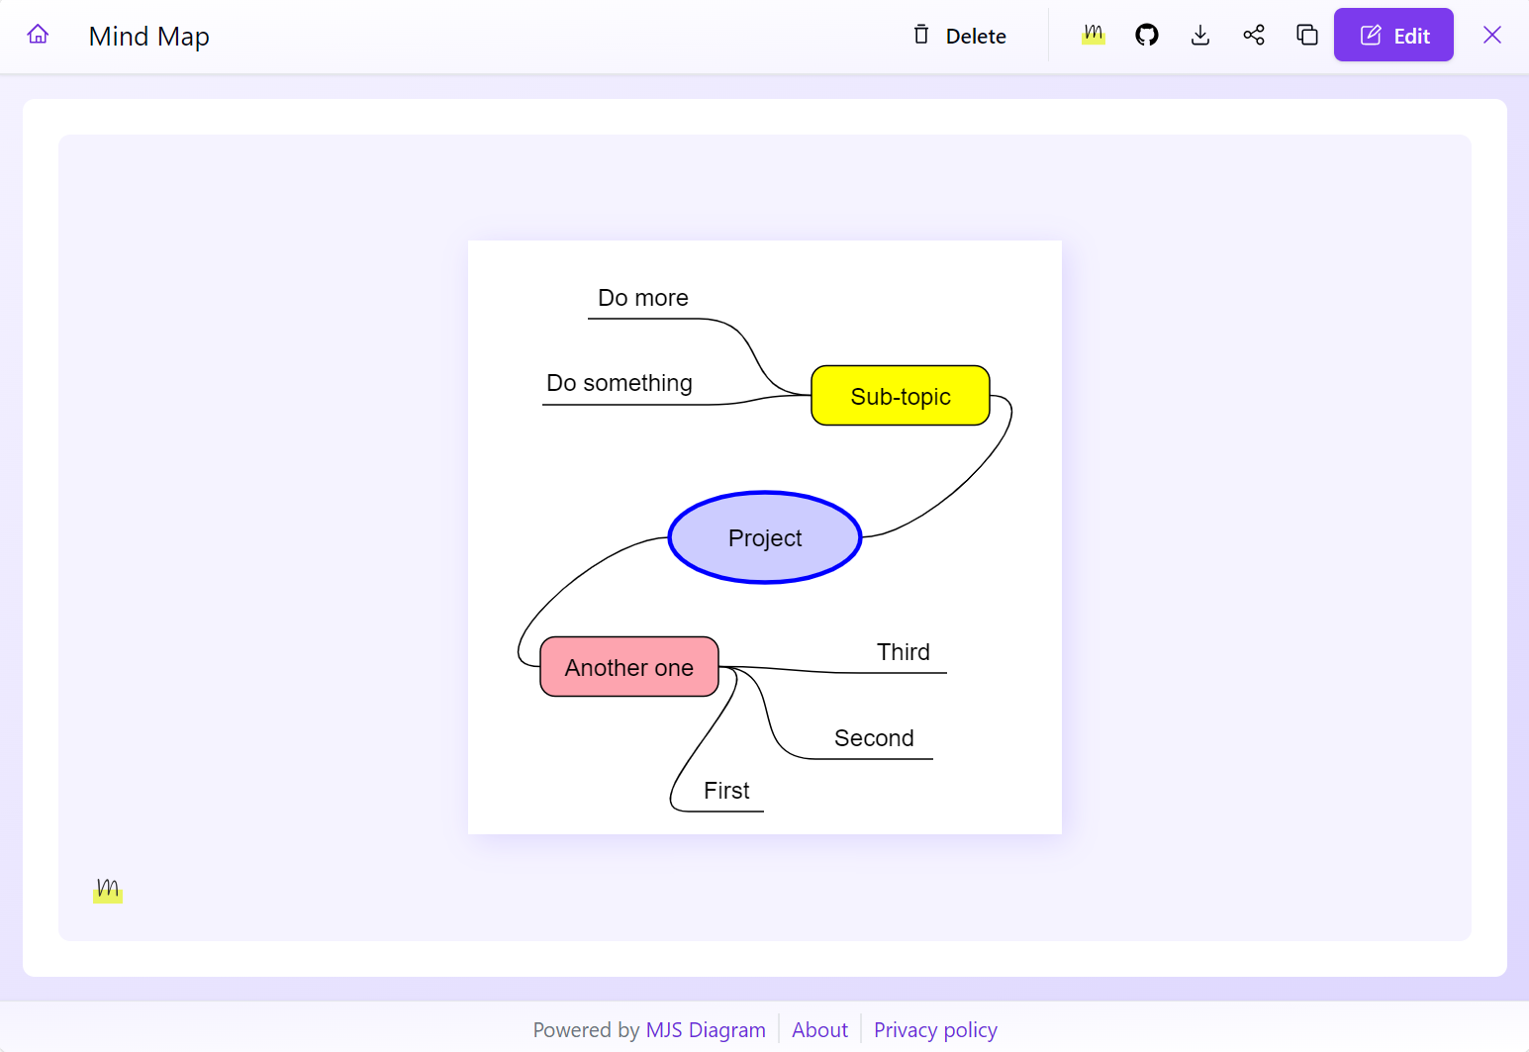The height and width of the screenshot is (1052, 1529).
Task: Delete the Mind Map diagram
Action: click(975, 35)
